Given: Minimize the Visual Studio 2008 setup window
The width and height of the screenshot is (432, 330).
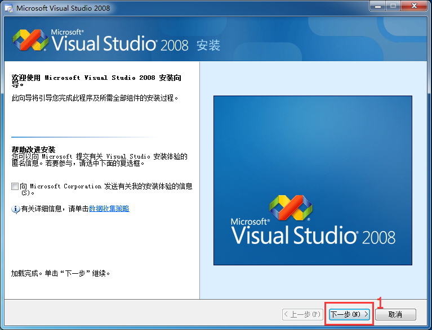Looking at the screenshot, I should coord(378,6).
